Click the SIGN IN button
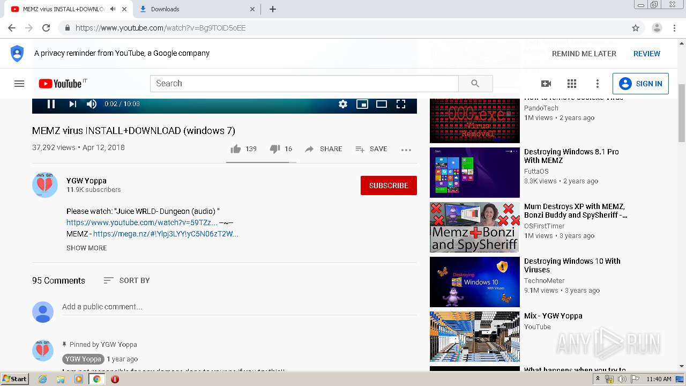 pos(640,84)
